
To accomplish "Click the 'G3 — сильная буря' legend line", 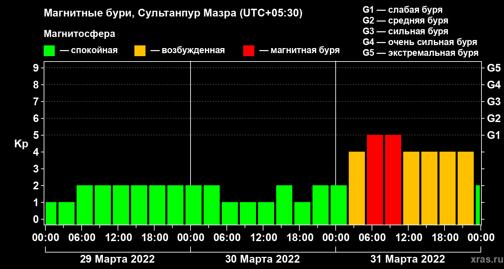I will (405, 31).
